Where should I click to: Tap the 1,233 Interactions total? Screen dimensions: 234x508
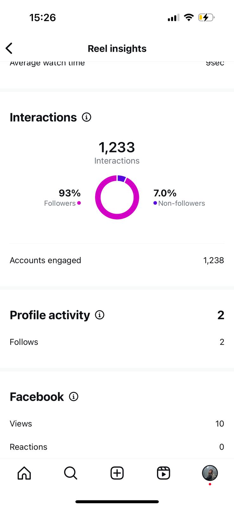[117, 152]
